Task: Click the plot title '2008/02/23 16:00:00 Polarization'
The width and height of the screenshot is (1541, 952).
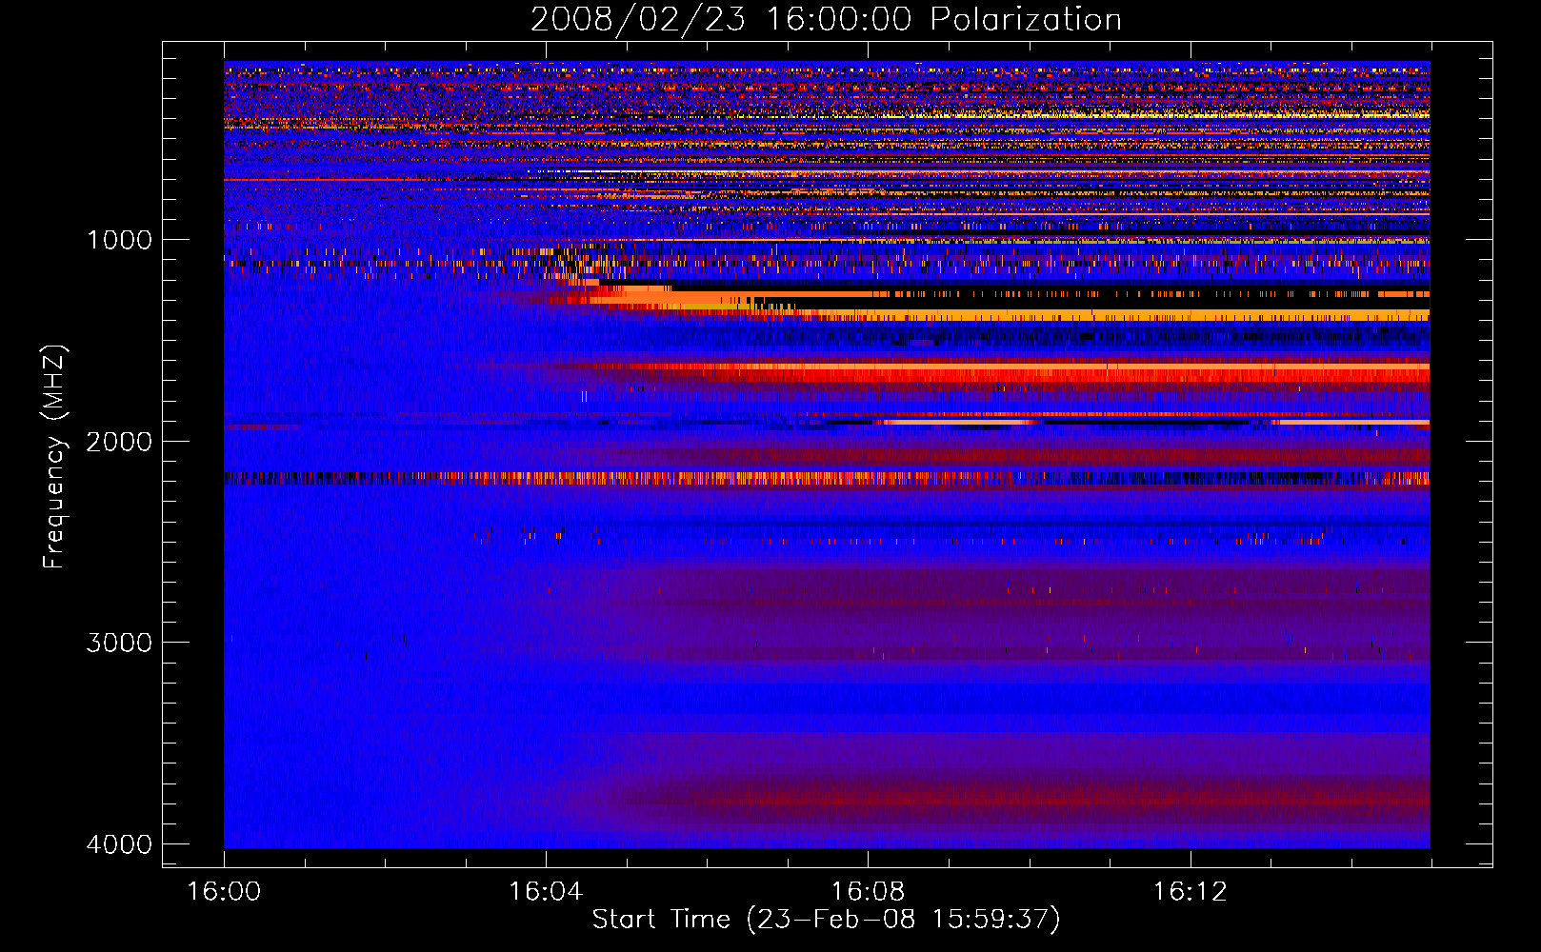Action: point(826,19)
